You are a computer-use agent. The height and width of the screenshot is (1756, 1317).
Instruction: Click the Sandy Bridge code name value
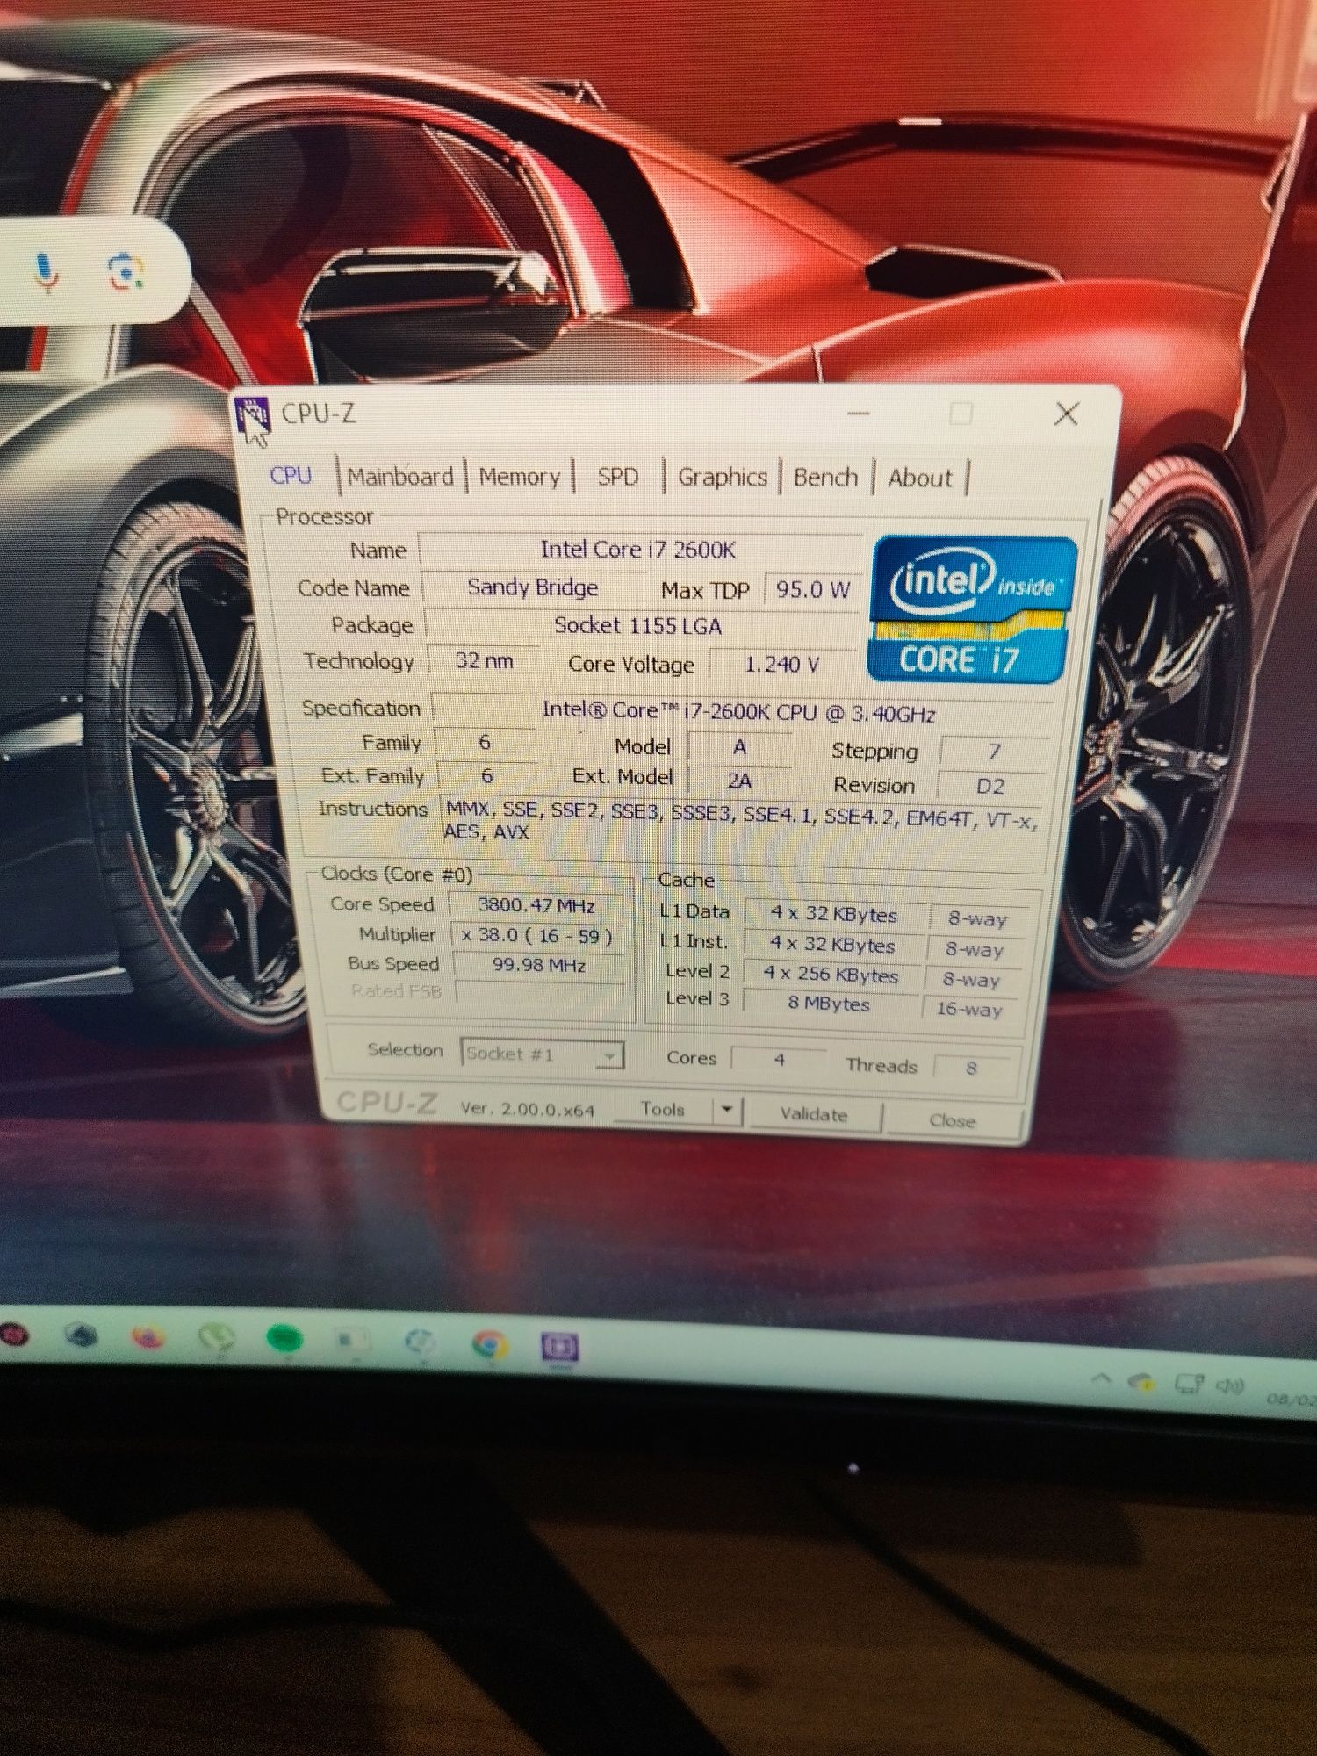533,587
